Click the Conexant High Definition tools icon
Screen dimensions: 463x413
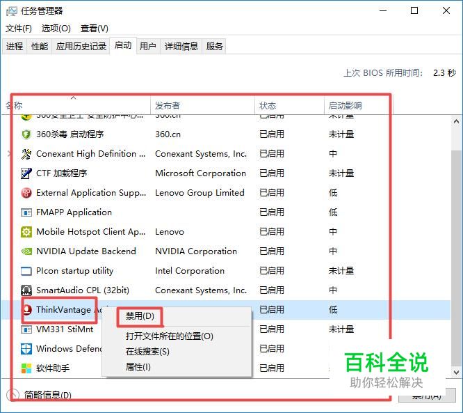[x=26, y=154]
